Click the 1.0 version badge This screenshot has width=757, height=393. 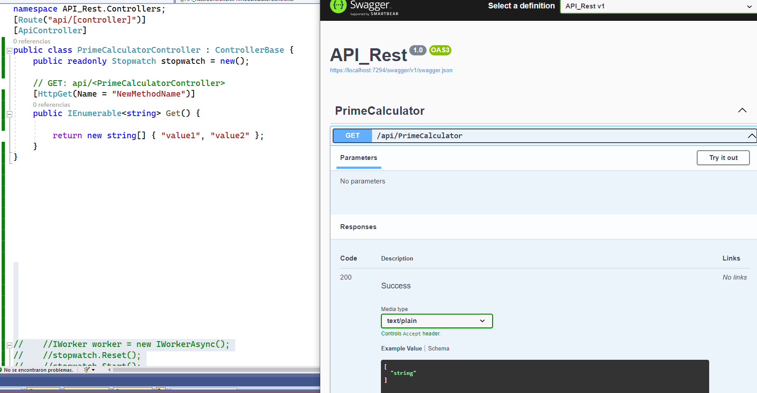pyautogui.click(x=418, y=50)
